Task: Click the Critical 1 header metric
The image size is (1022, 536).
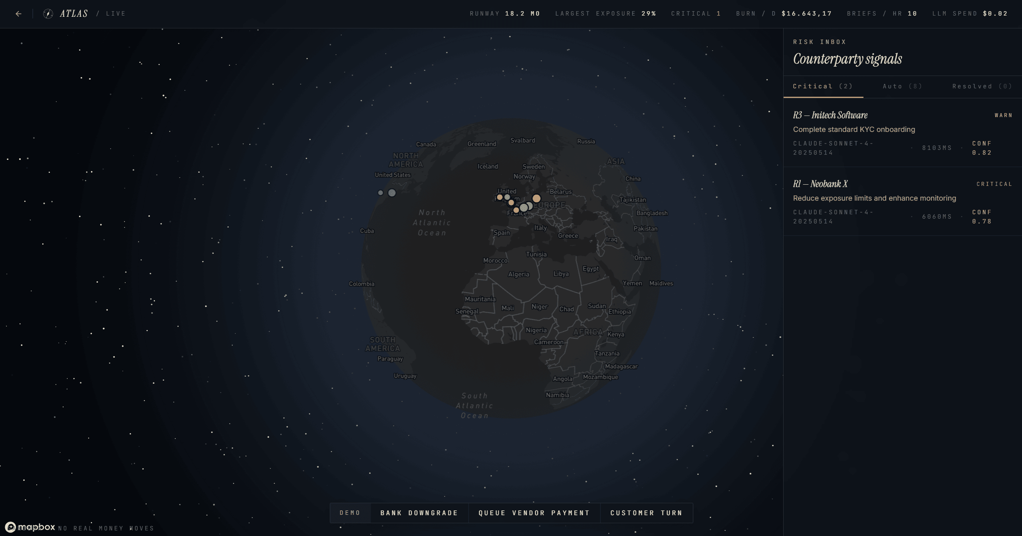Action: pyautogui.click(x=696, y=14)
